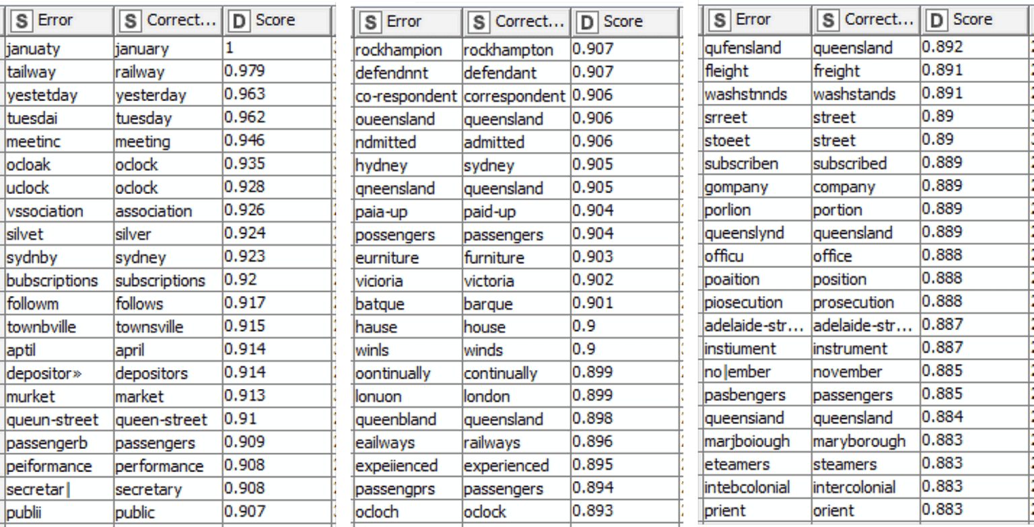Select the 'murket' error cell
Screen dimensions: 1034x527
click(59, 396)
